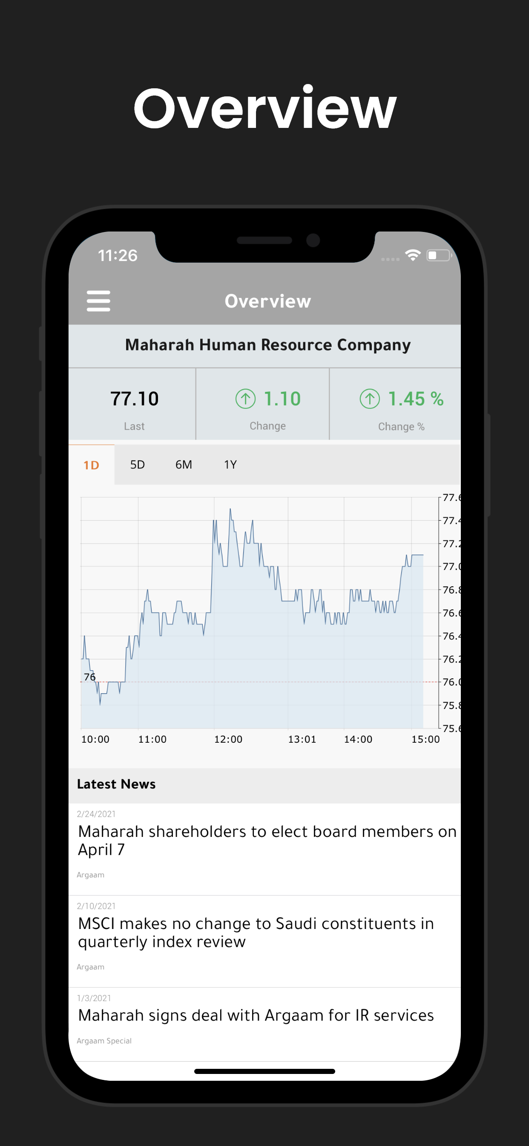Image resolution: width=529 pixels, height=1146 pixels.
Task: Tap the 11:26 status bar clock
Action: tap(118, 255)
